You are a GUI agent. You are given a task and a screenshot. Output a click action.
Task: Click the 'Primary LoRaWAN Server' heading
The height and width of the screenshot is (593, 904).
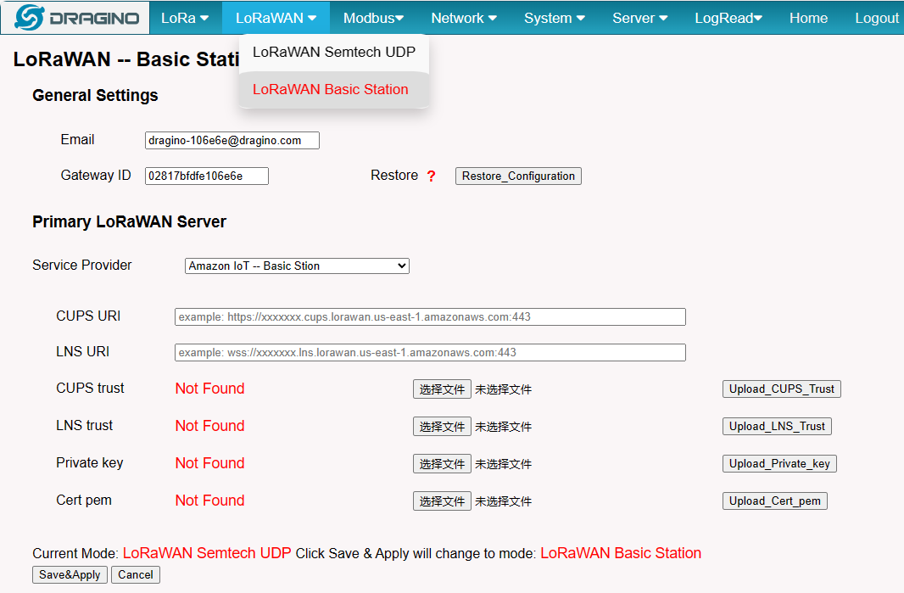(x=129, y=222)
